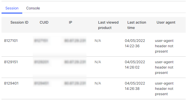
Task: Select the Session tab
Action: click(x=12, y=8)
